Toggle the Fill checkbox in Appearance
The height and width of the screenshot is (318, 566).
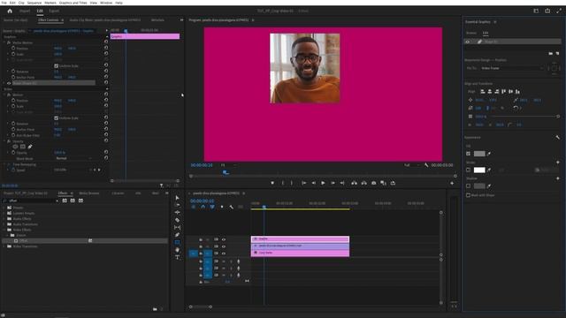tap(468, 154)
